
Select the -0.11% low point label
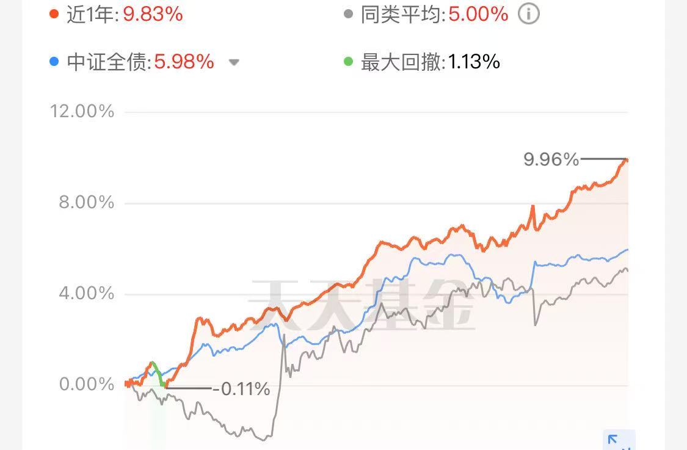point(241,389)
